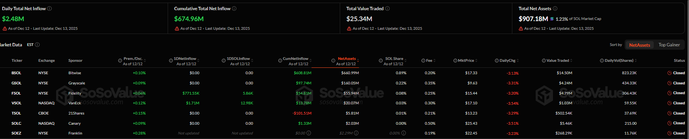Click the 21Shares sponsor name
Viewport: 689px width, 139px height.
76,113
